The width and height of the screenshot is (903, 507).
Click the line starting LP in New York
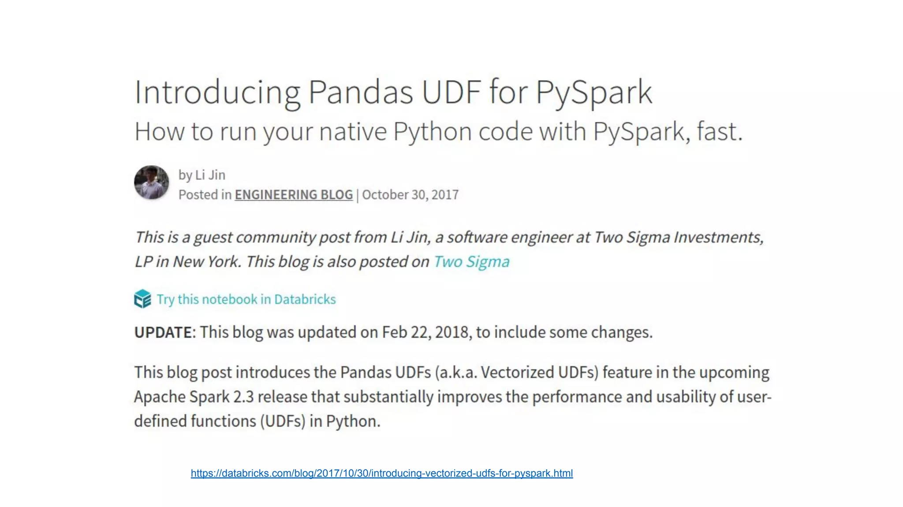click(x=322, y=261)
